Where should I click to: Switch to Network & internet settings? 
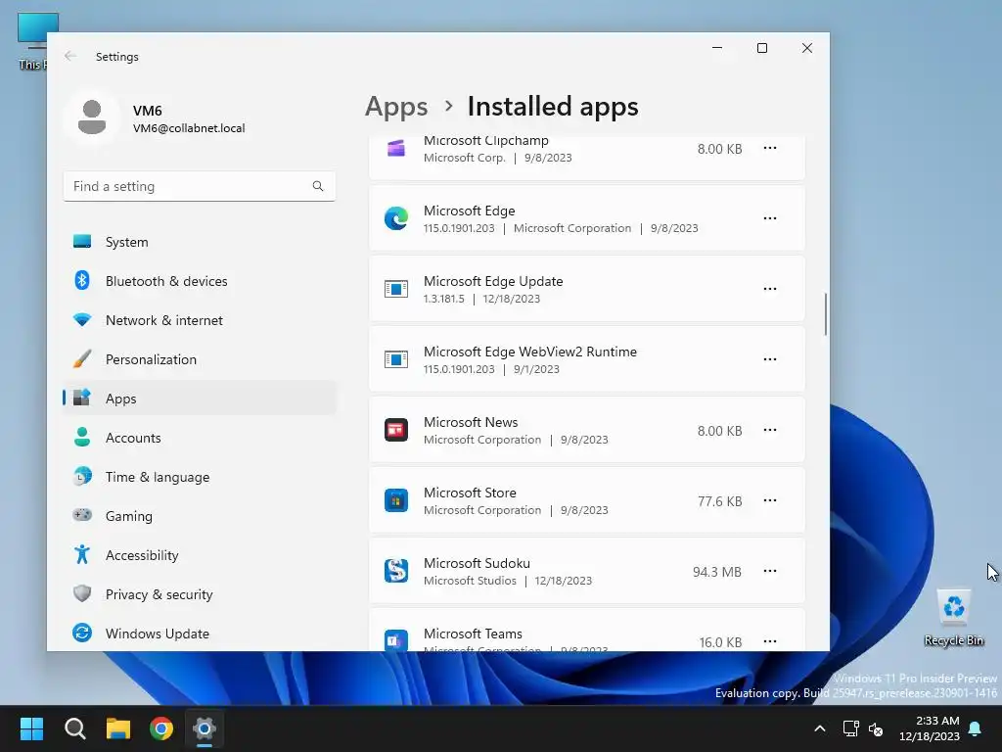[200, 320]
